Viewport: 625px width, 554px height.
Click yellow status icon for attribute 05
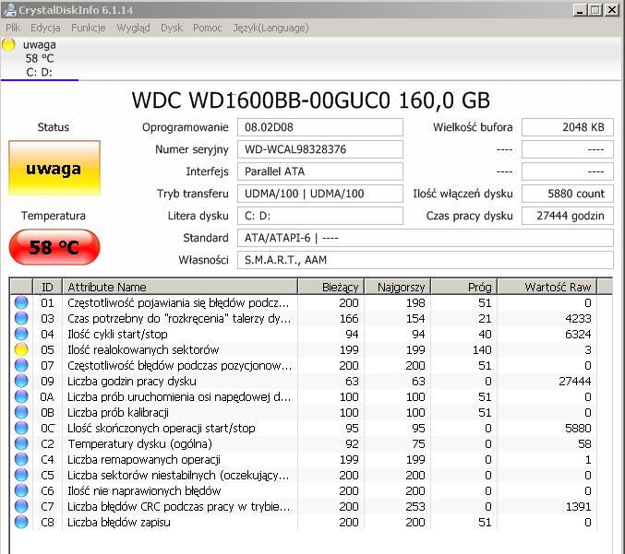[x=21, y=350]
